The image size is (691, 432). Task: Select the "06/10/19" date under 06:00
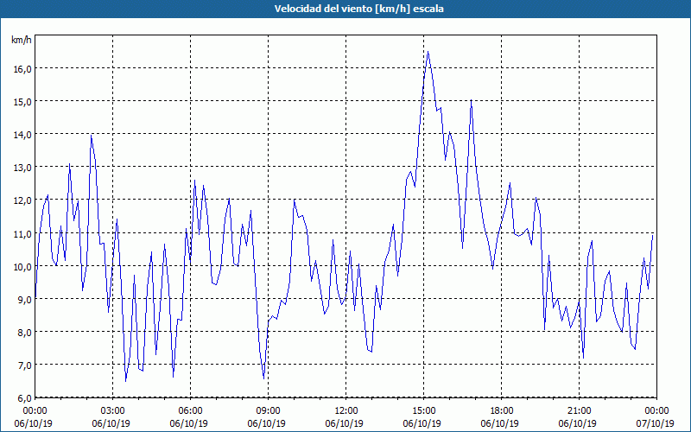(x=188, y=423)
